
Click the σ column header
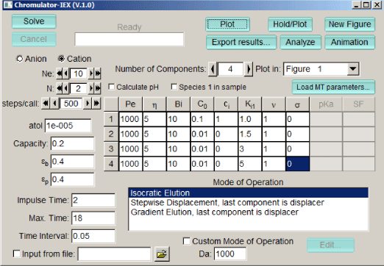click(x=297, y=104)
